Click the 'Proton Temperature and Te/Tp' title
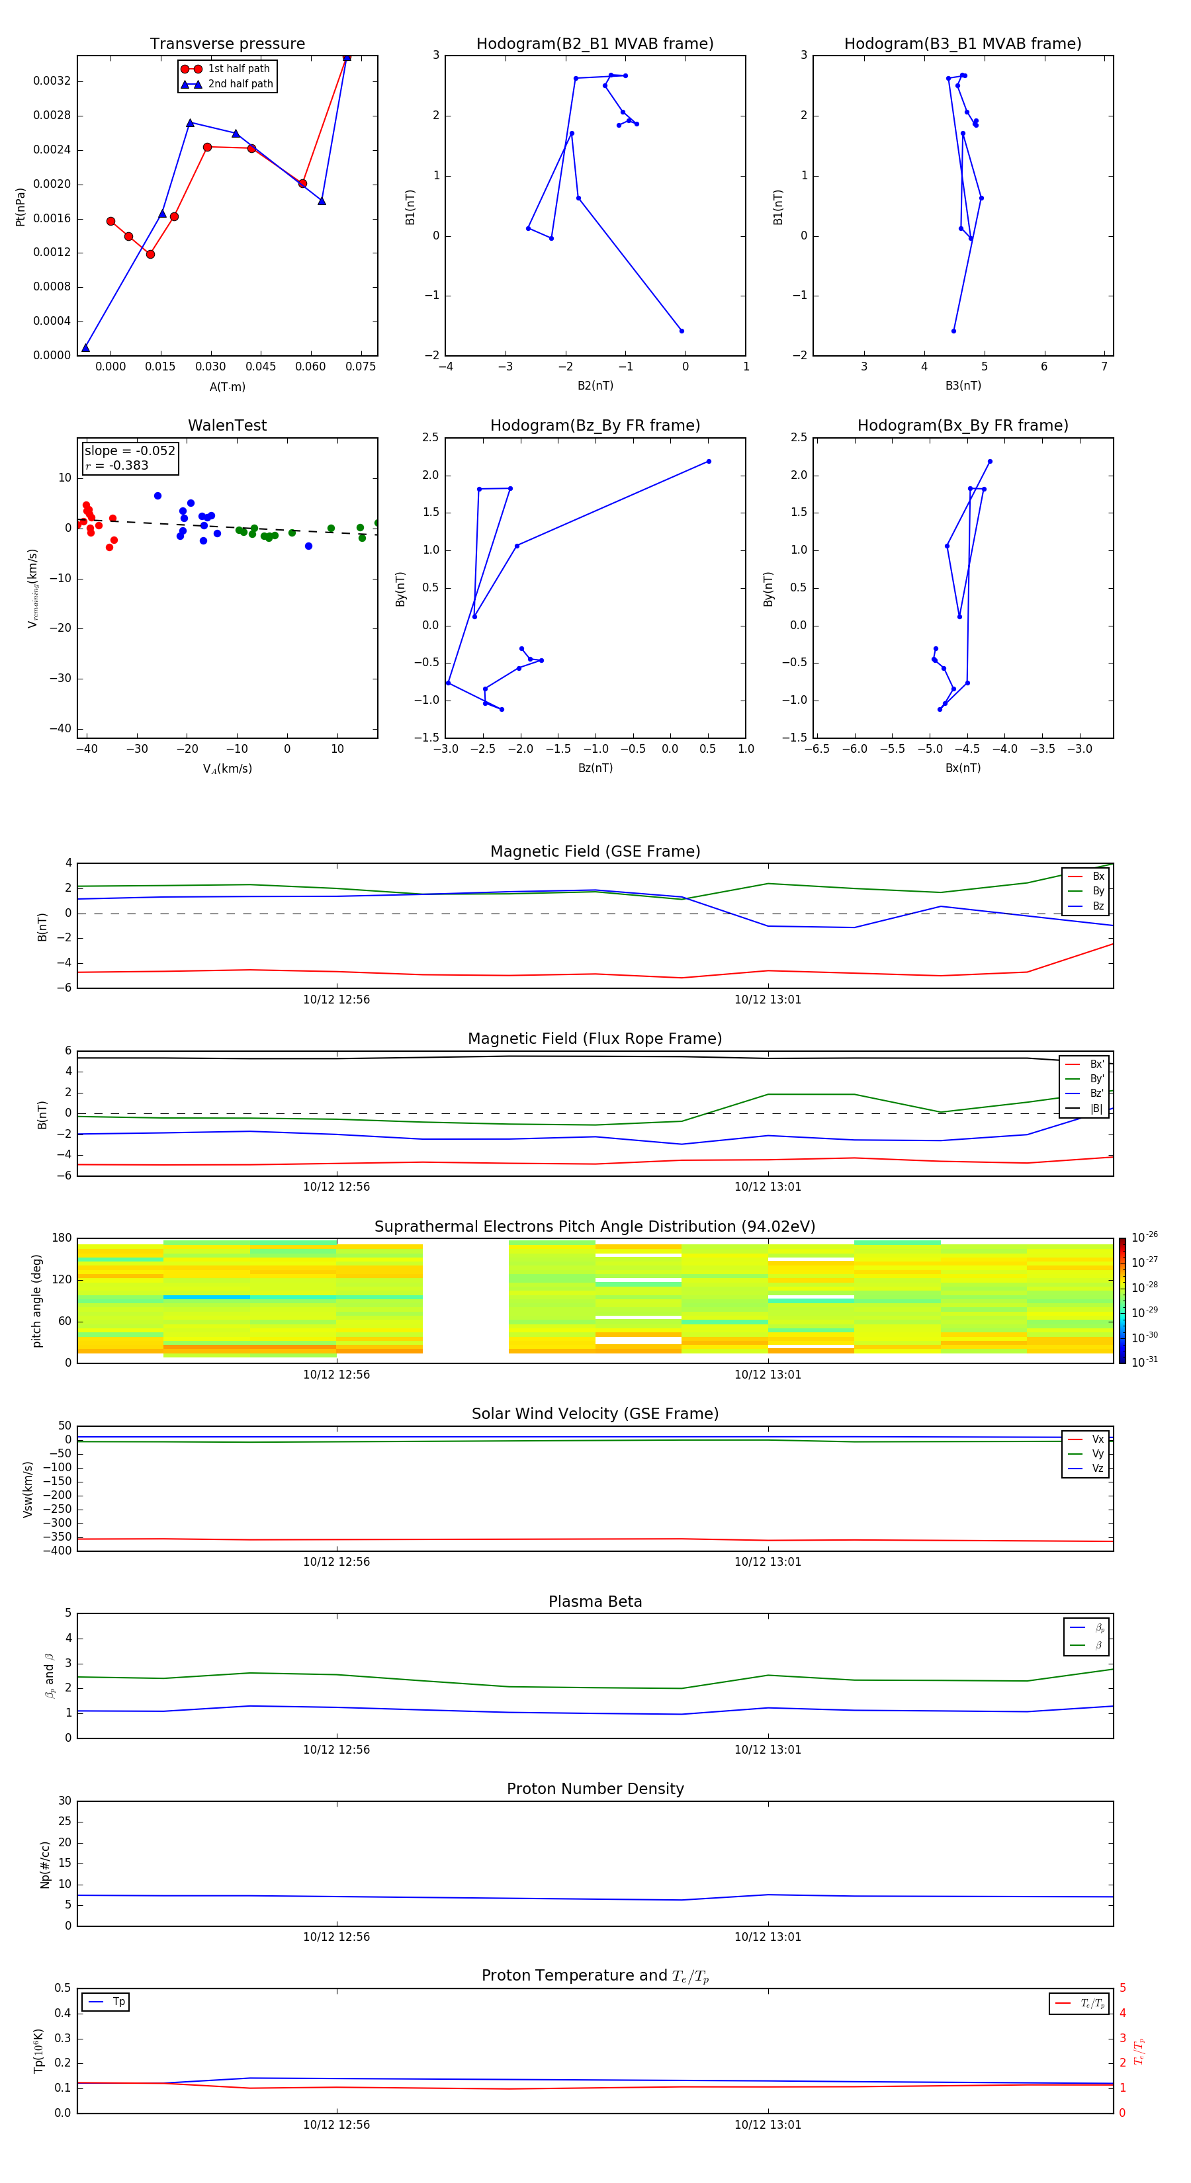The height and width of the screenshot is (2183, 1191). (595, 1975)
